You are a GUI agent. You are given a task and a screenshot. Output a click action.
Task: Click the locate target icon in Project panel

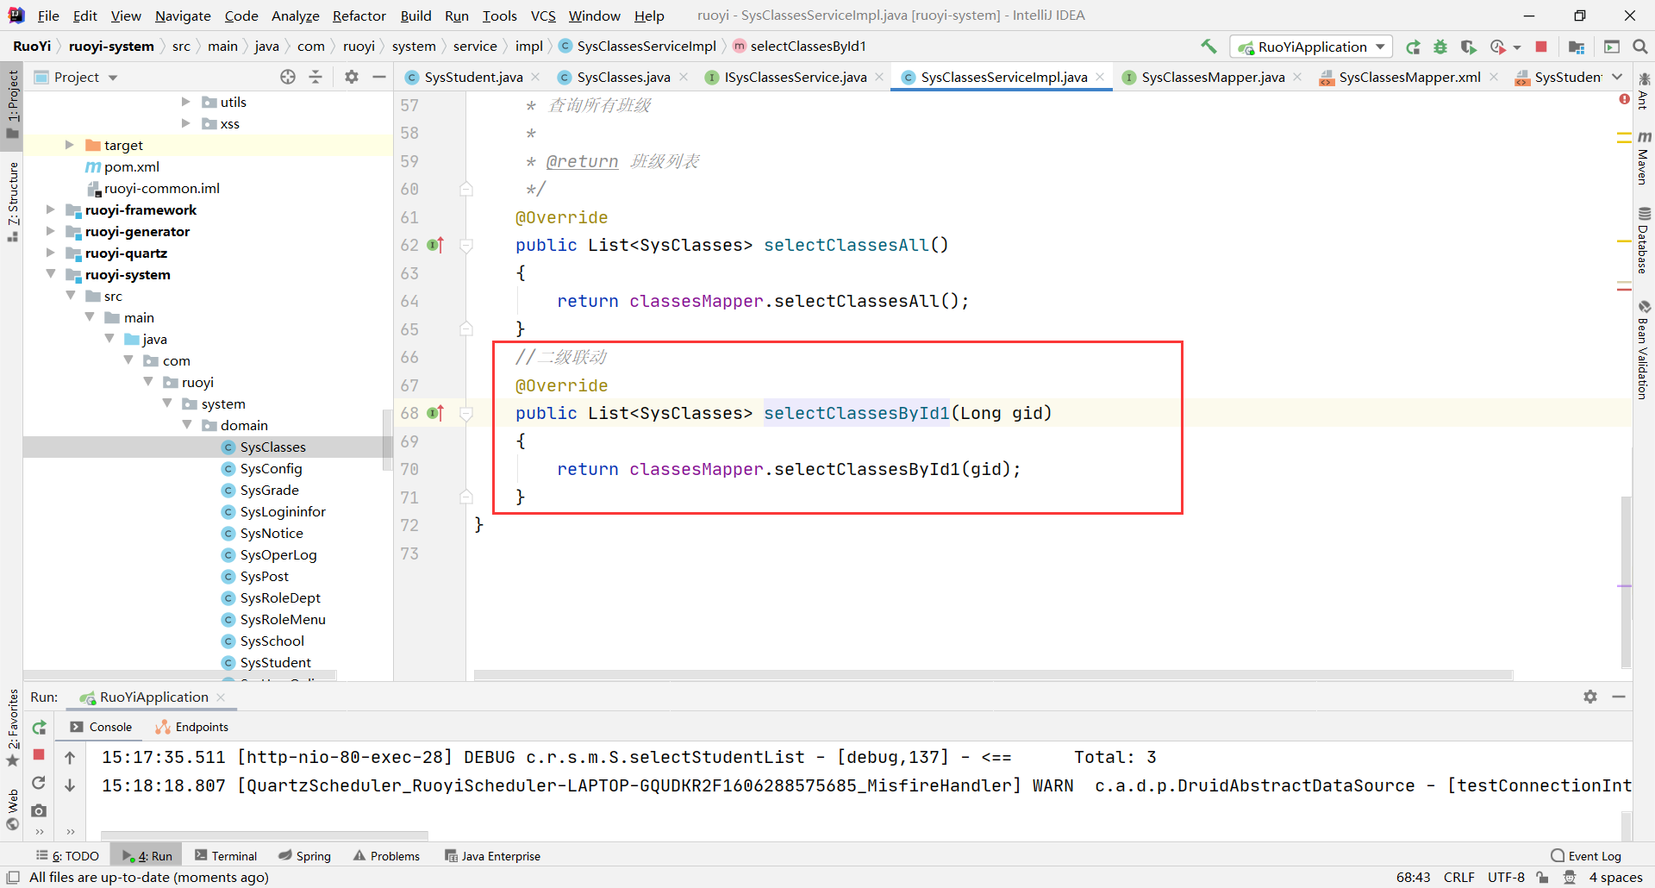pyautogui.click(x=288, y=77)
